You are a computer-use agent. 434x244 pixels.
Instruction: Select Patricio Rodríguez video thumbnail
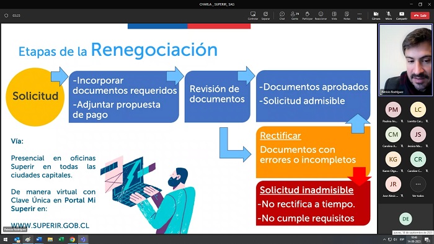pos(405,60)
